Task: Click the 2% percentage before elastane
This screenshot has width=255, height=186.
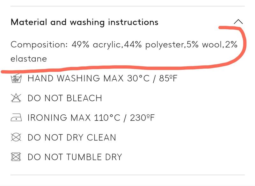Action: point(231,45)
